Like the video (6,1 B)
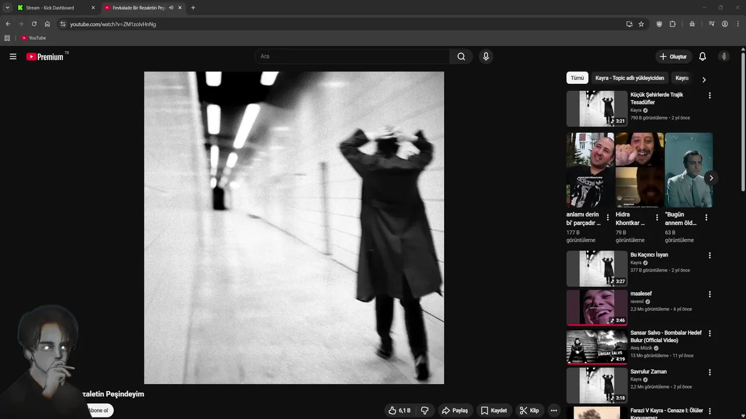The image size is (746, 419). point(399,410)
